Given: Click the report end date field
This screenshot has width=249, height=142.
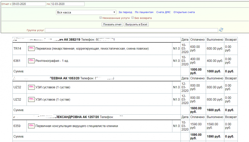Looking at the screenshot, I should (67, 4).
